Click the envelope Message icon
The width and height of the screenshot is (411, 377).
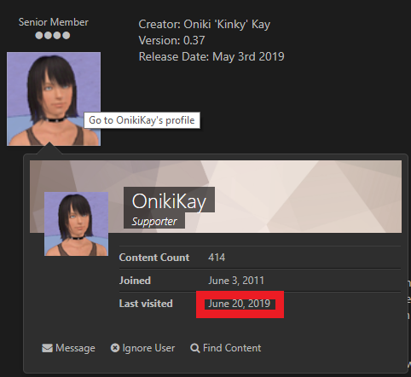pyautogui.click(x=47, y=348)
